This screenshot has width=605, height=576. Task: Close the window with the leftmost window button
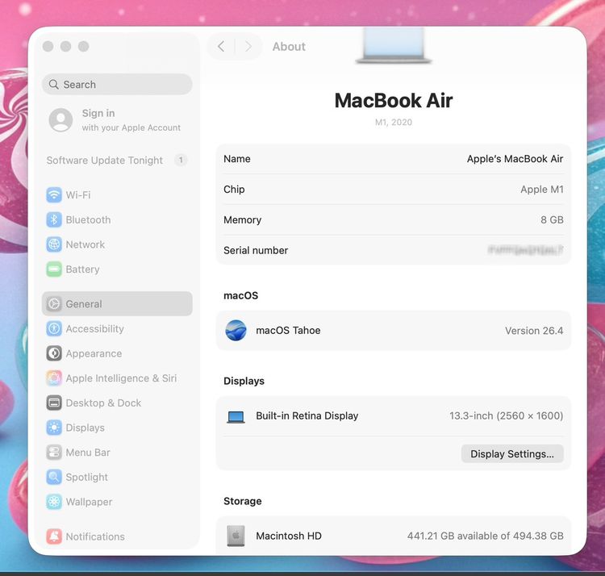48,46
